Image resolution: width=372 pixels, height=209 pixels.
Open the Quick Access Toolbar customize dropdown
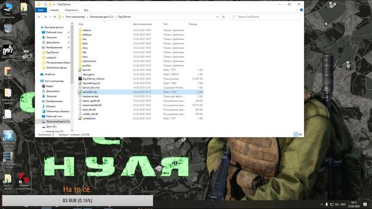tap(54, 4)
